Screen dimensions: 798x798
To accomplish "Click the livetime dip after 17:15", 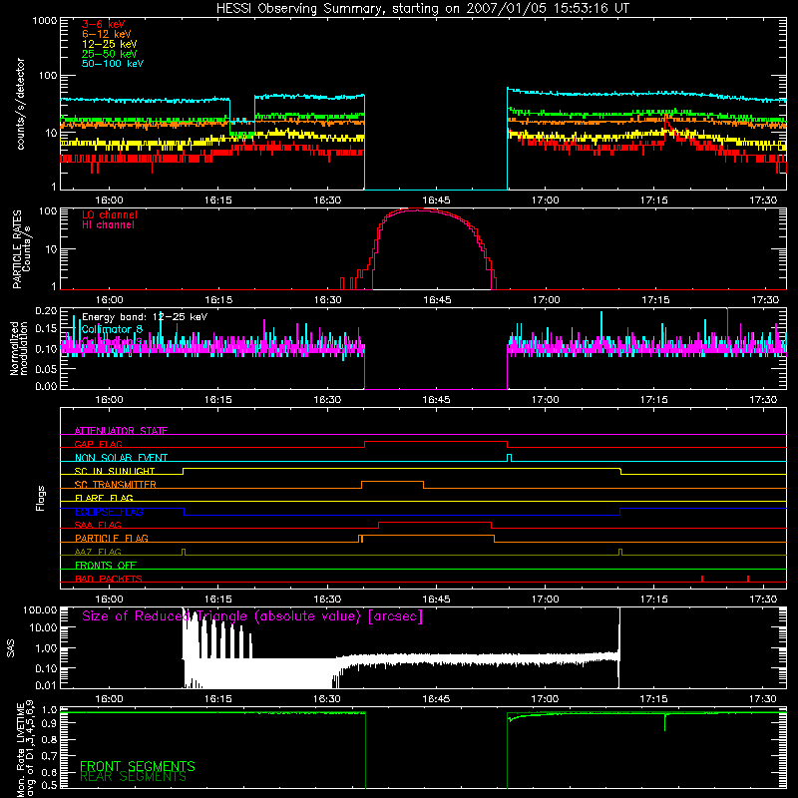I will [664, 722].
